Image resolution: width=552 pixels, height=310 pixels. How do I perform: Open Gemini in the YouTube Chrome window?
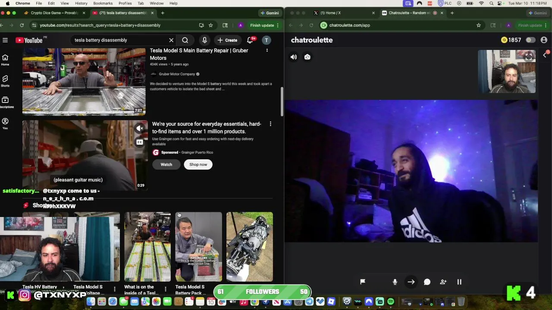click(x=270, y=13)
